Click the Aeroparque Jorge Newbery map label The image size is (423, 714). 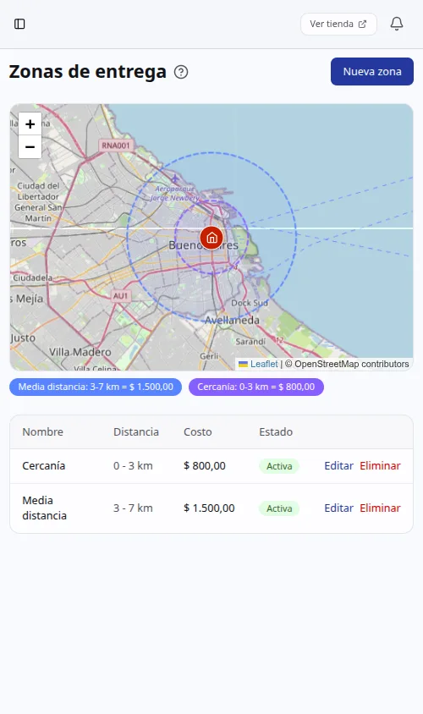pos(175,193)
